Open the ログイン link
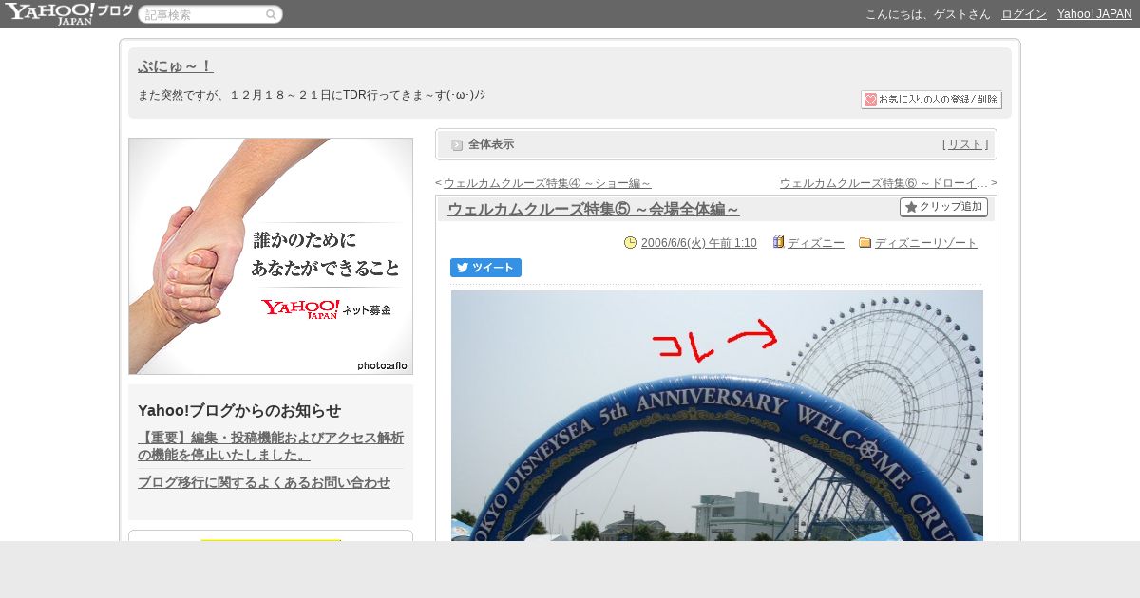The height and width of the screenshot is (598, 1140). point(1024,14)
